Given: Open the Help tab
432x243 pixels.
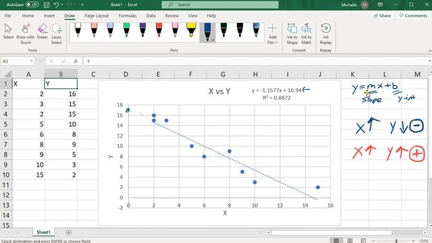Looking at the screenshot, I should [211, 16].
